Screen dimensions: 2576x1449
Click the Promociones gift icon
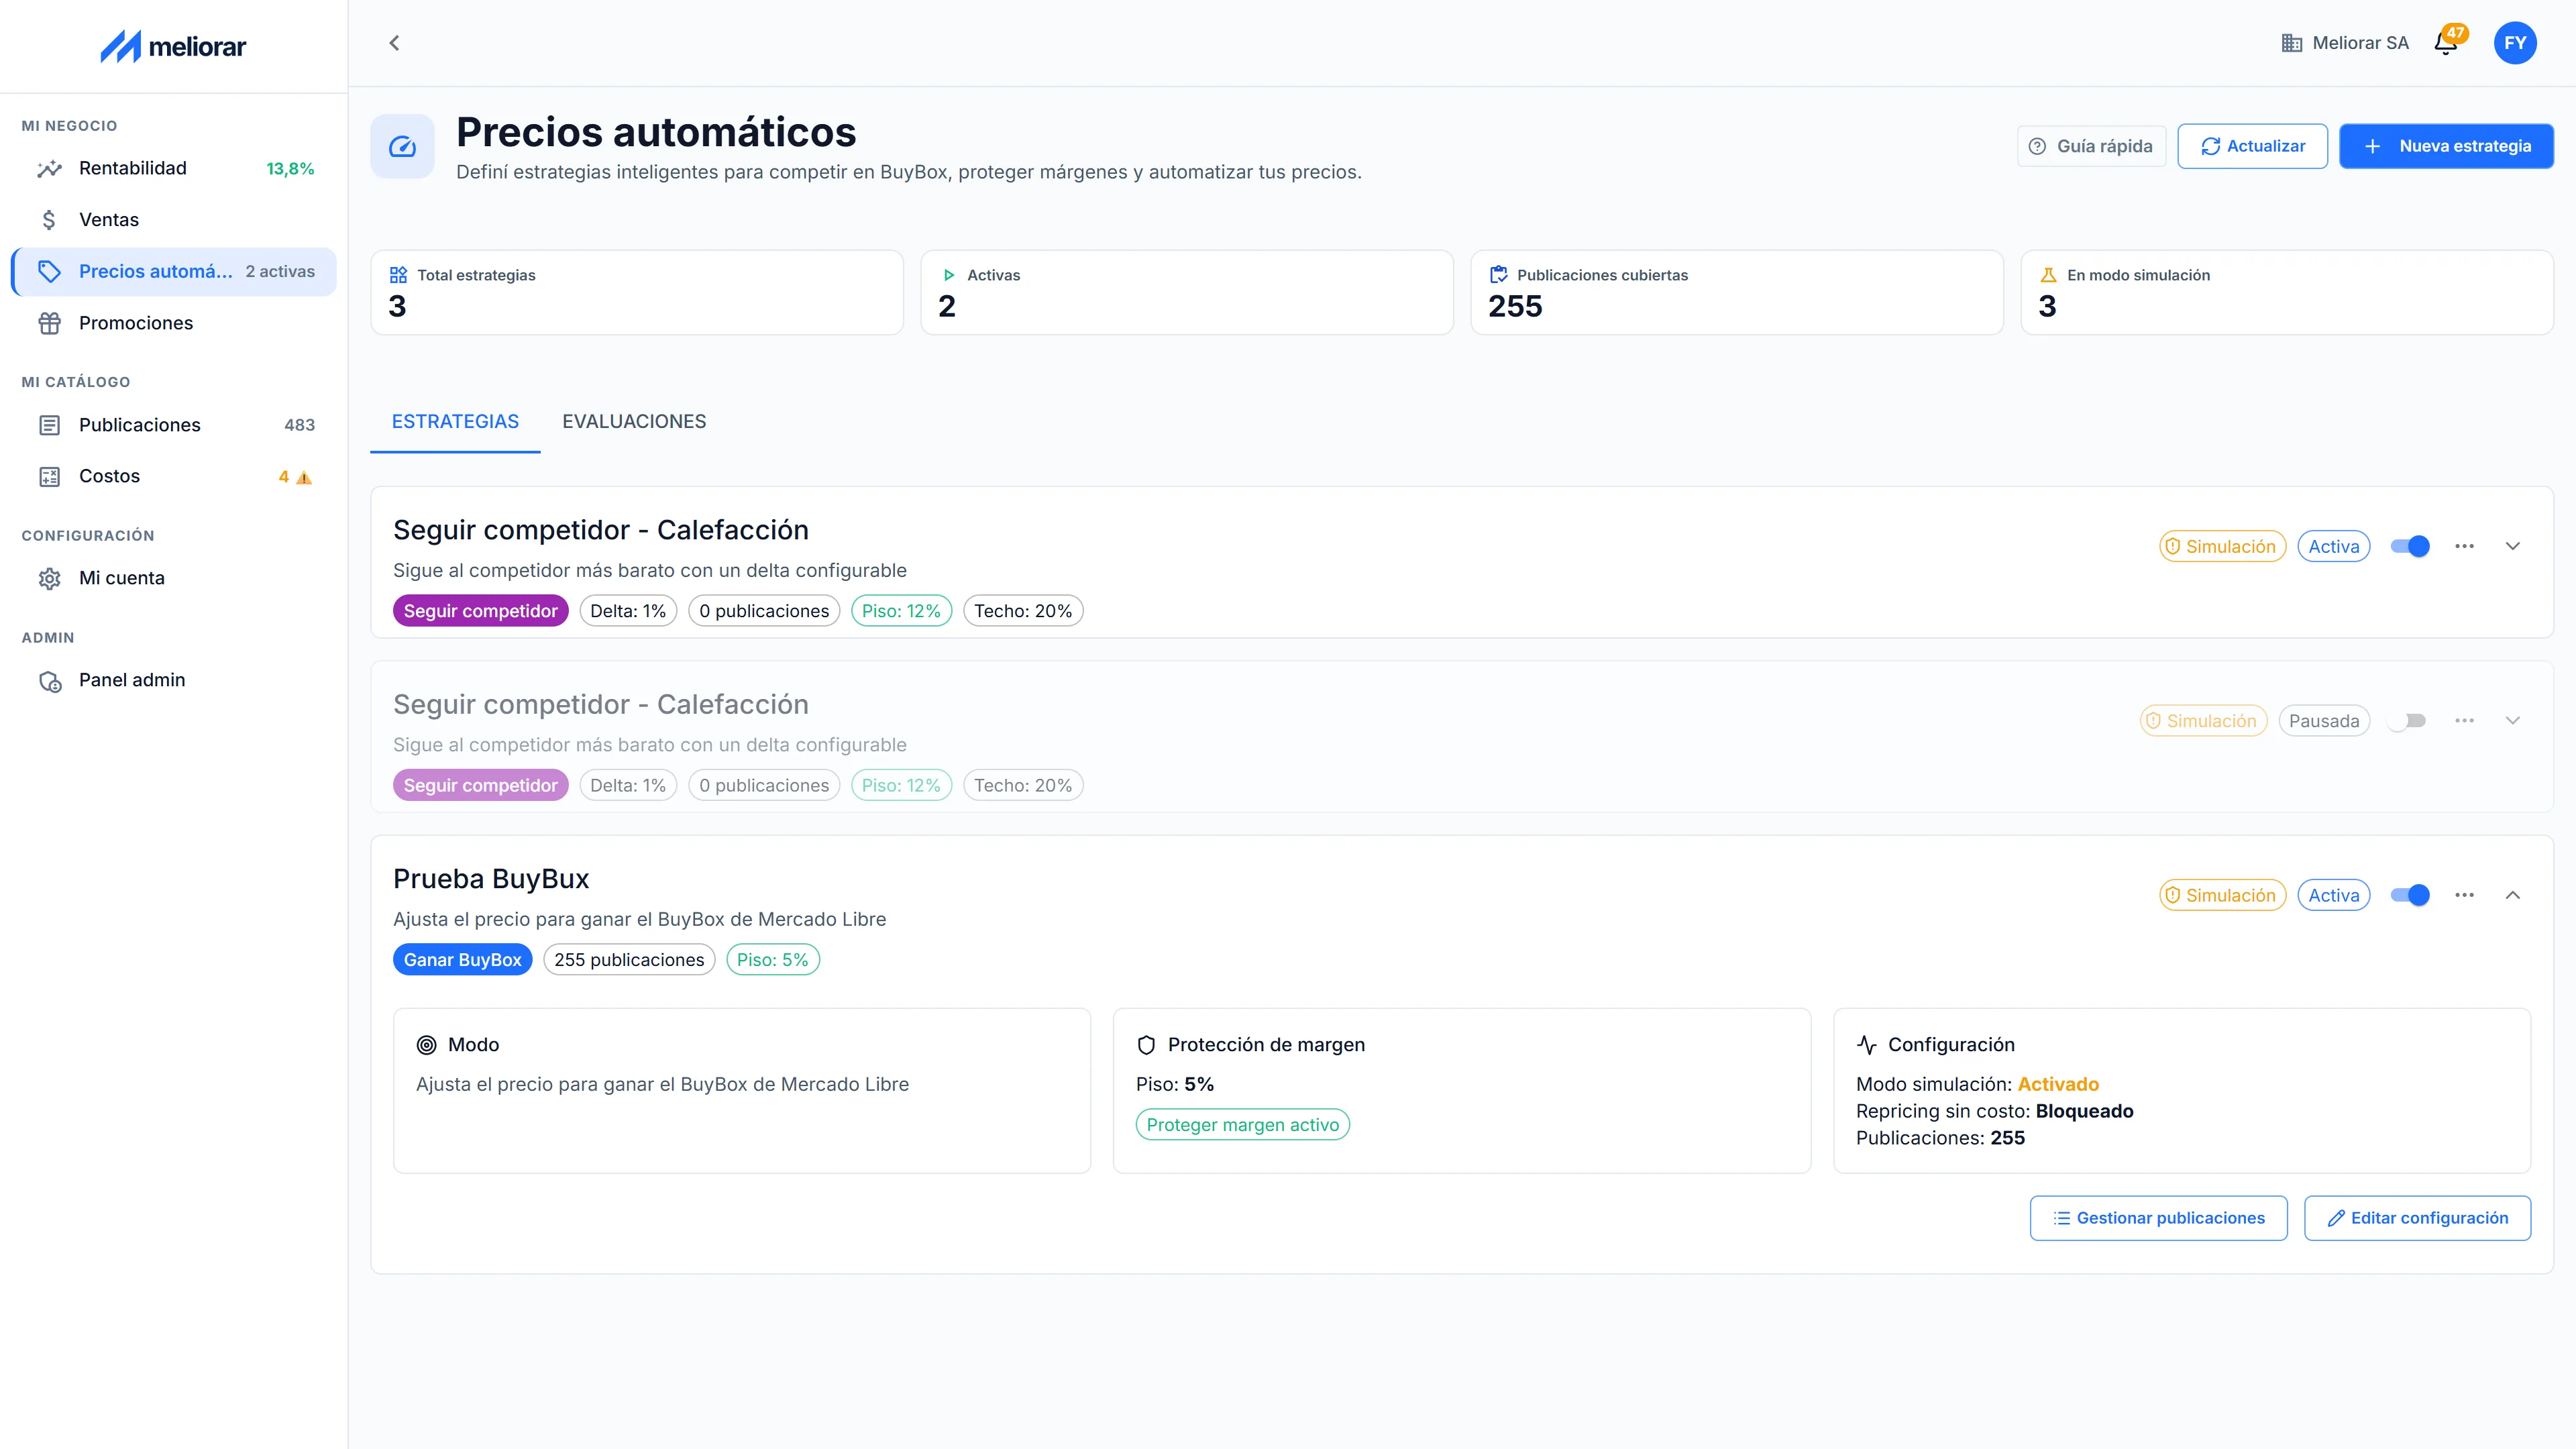pos(49,323)
